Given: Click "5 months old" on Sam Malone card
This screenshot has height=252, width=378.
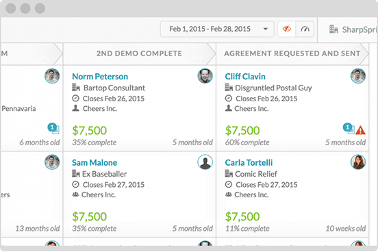Looking at the screenshot, I should (x=192, y=229).
